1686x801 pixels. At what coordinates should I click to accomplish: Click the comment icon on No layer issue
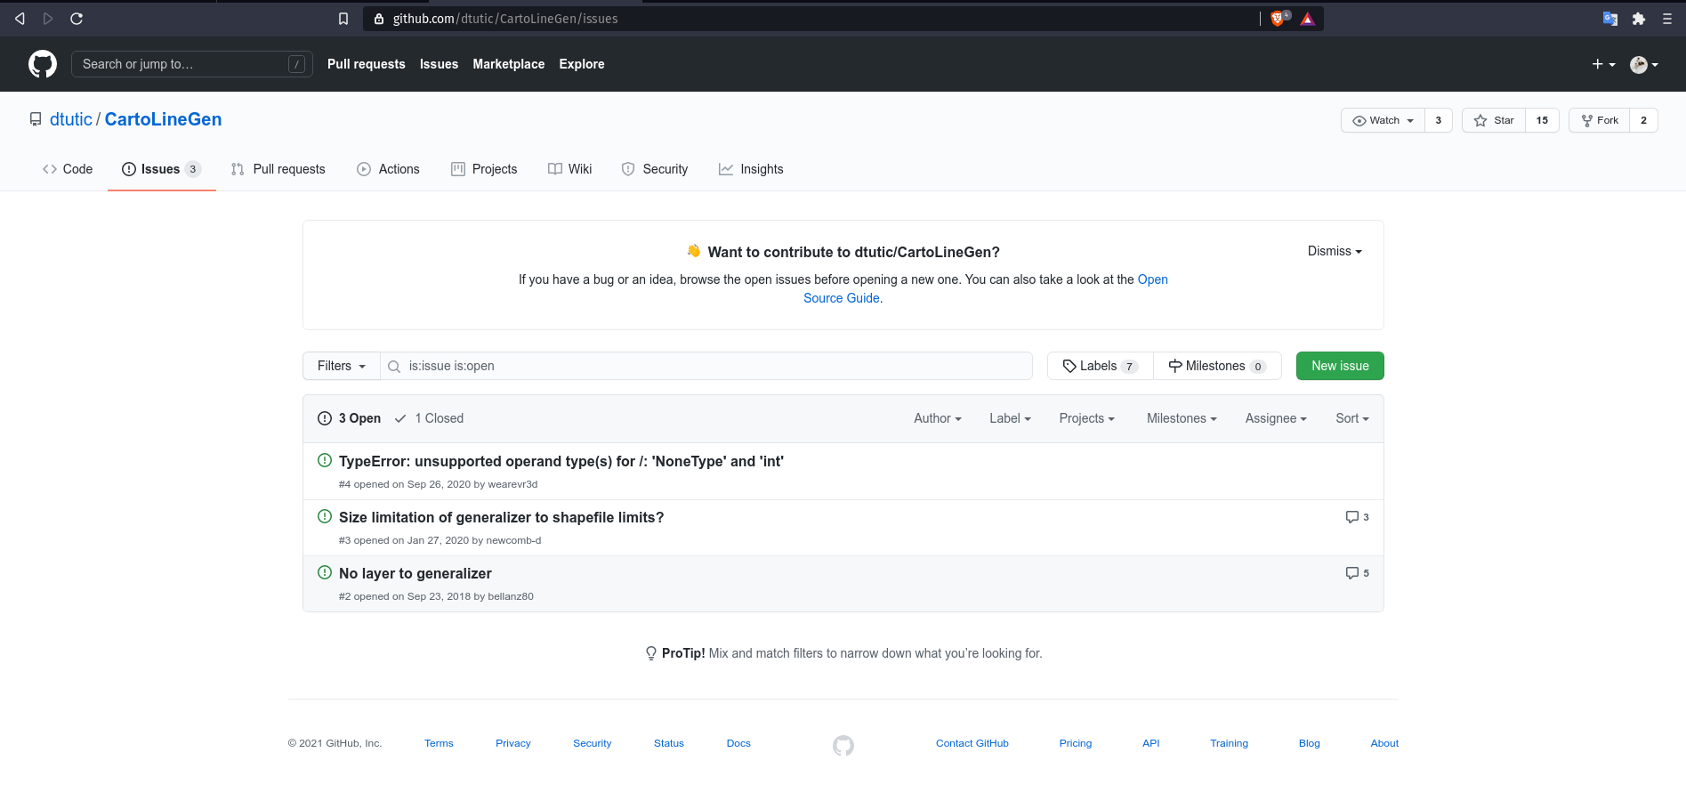point(1352,573)
